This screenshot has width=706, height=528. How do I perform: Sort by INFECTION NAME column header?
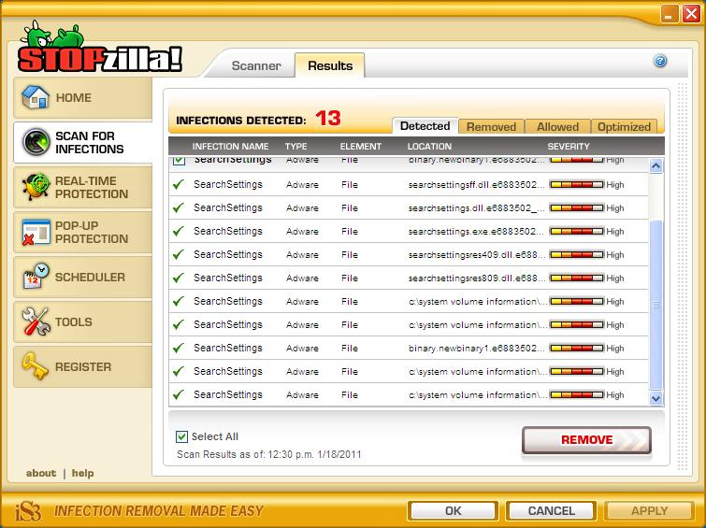tap(230, 147)
